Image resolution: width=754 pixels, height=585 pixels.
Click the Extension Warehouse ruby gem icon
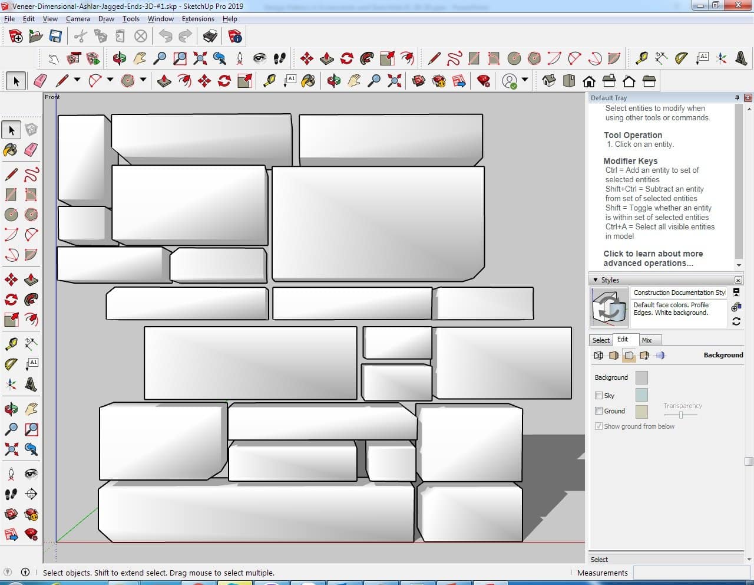(484, 81)
